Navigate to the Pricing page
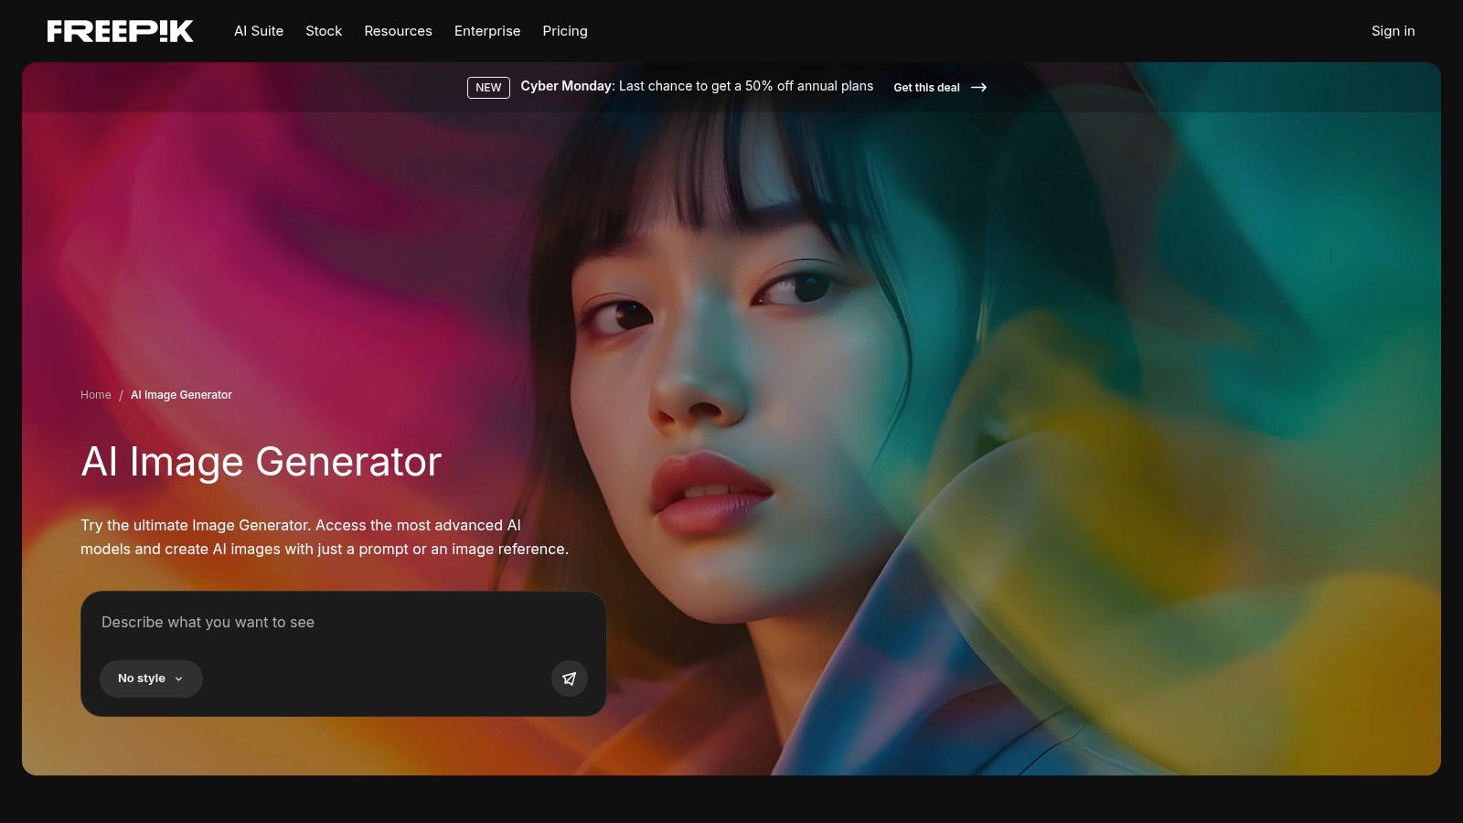Image resolution: width=1463 pixels, height=823 pixels. [x=565, y=30]
